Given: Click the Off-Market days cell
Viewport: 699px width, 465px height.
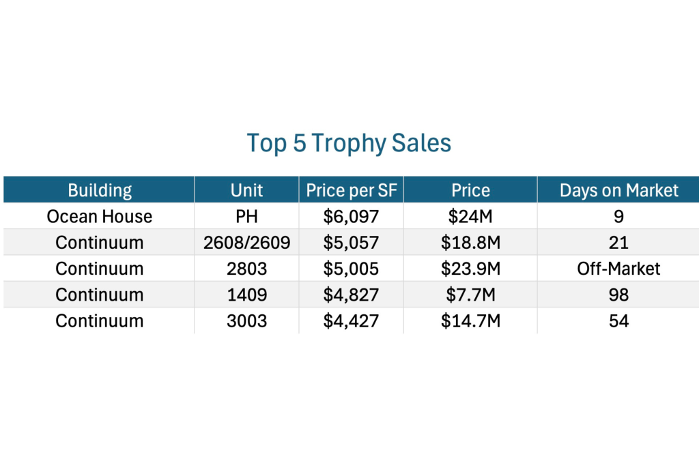Looking at the screenshot, I should click(618, 269).
